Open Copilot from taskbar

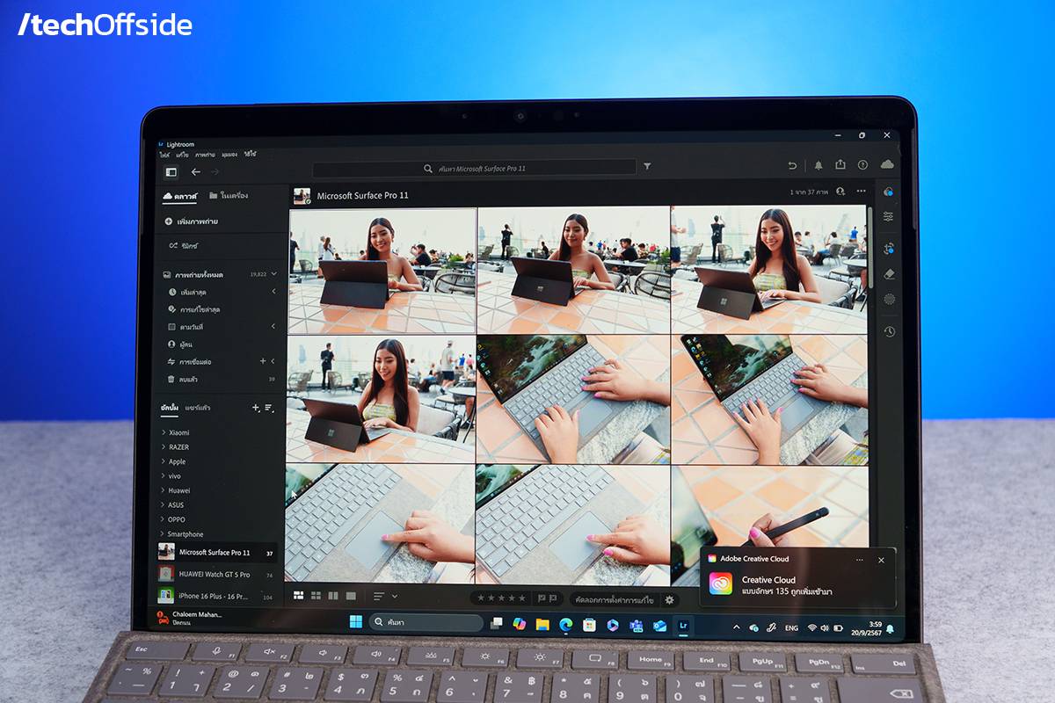(x=519, y=624)
